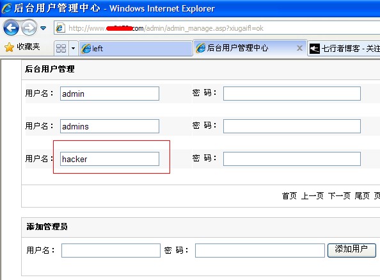This screenshot has height=280, width=380.
Task: Click the admin username field
Action: (109, 94)
